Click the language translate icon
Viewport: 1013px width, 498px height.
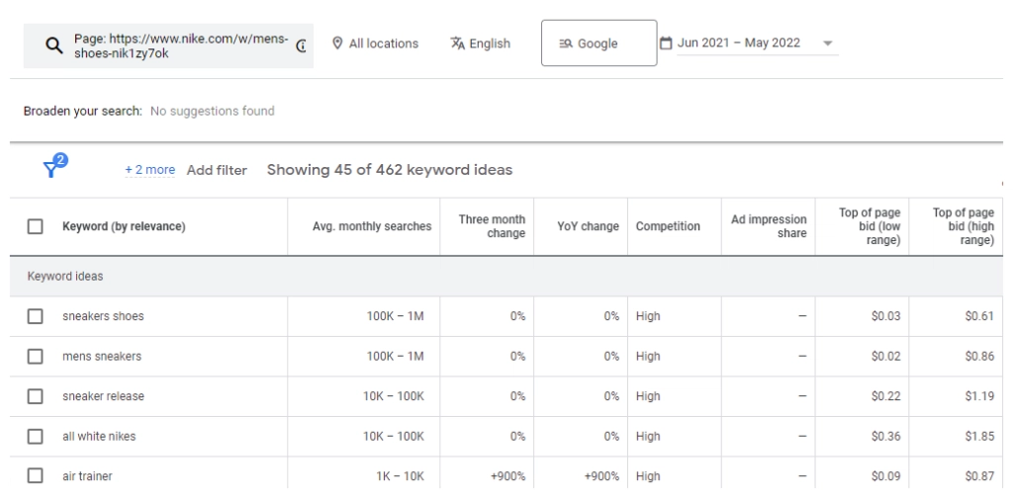tap(457, 43)
